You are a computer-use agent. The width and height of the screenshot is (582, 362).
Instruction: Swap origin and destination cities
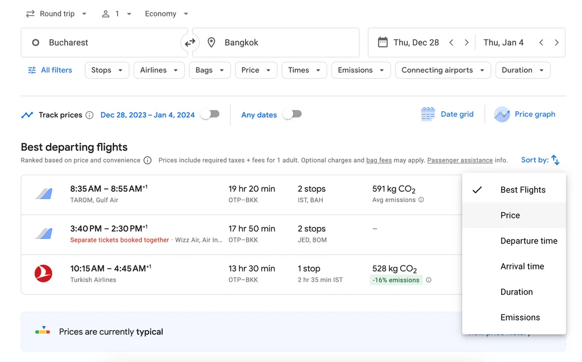pyautogui.click(x=190, y=43)
